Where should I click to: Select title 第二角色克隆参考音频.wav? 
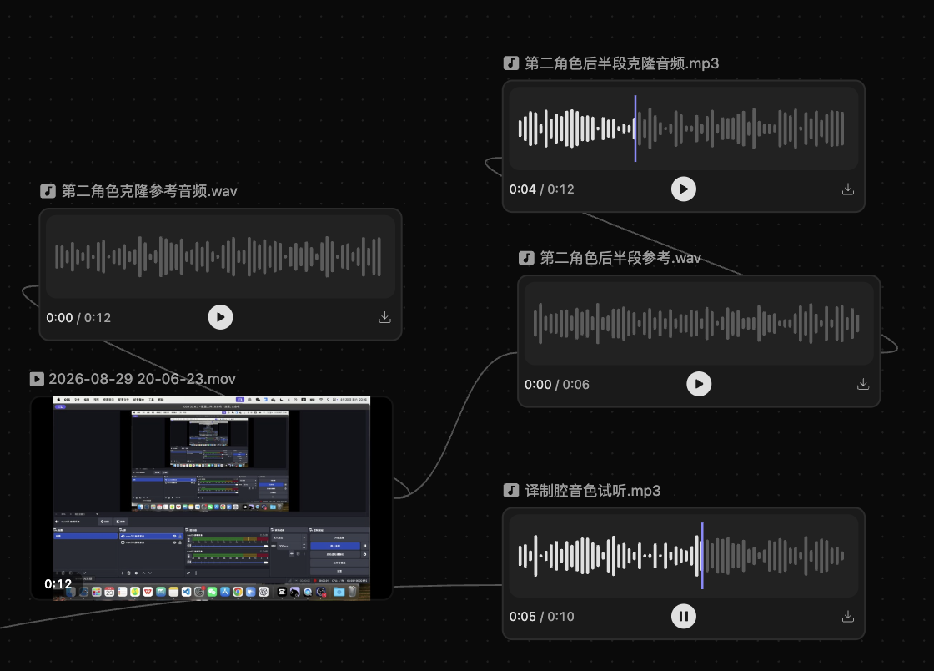pos(149,191)
